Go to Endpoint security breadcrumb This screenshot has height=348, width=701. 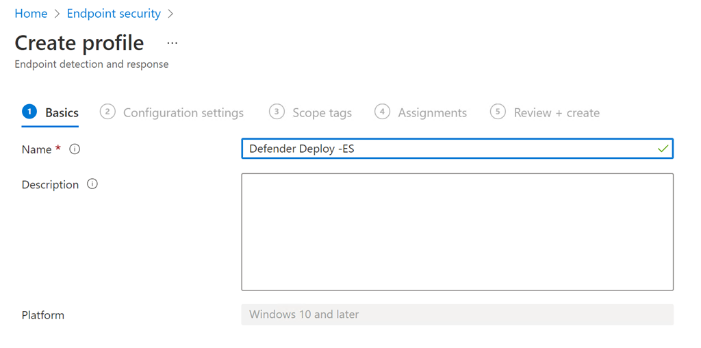[114, 14]
